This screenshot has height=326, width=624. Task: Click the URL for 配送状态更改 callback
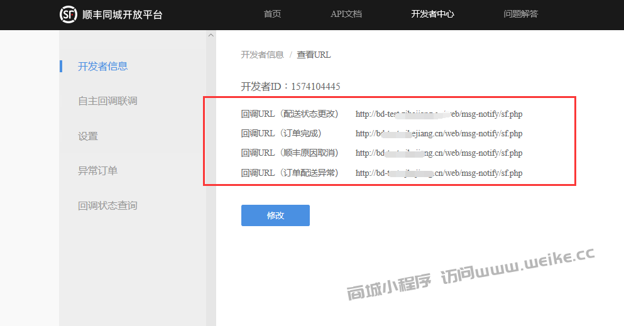coord(439,114)
